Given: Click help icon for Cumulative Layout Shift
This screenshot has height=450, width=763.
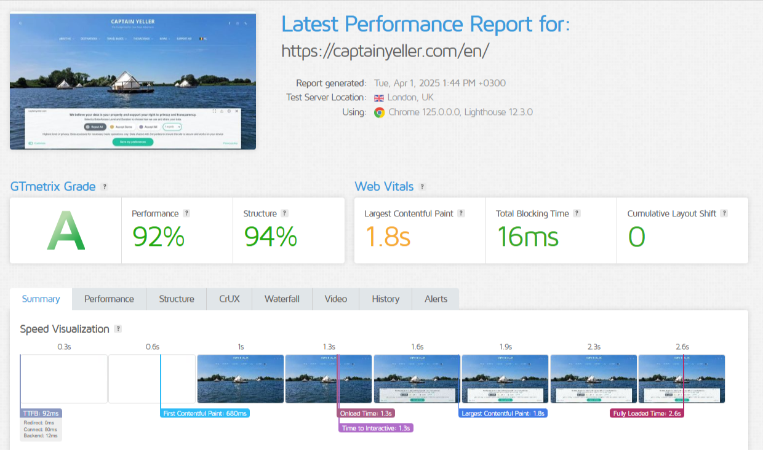Looking at the screenshot, I should [x=724, y=213].
